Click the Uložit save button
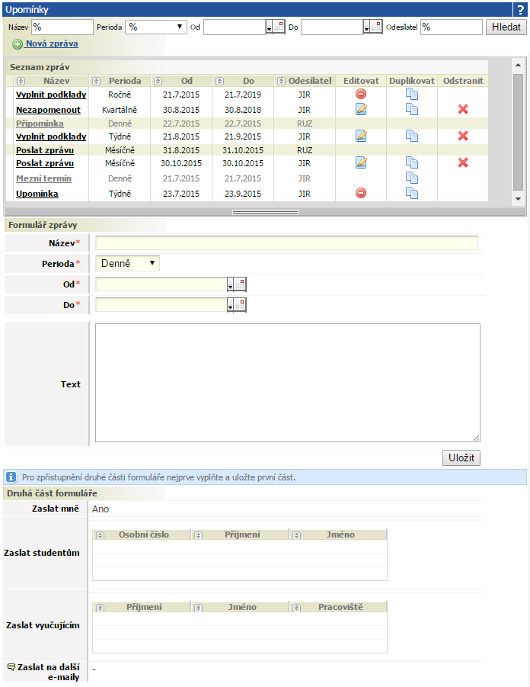 click(461, 457)
